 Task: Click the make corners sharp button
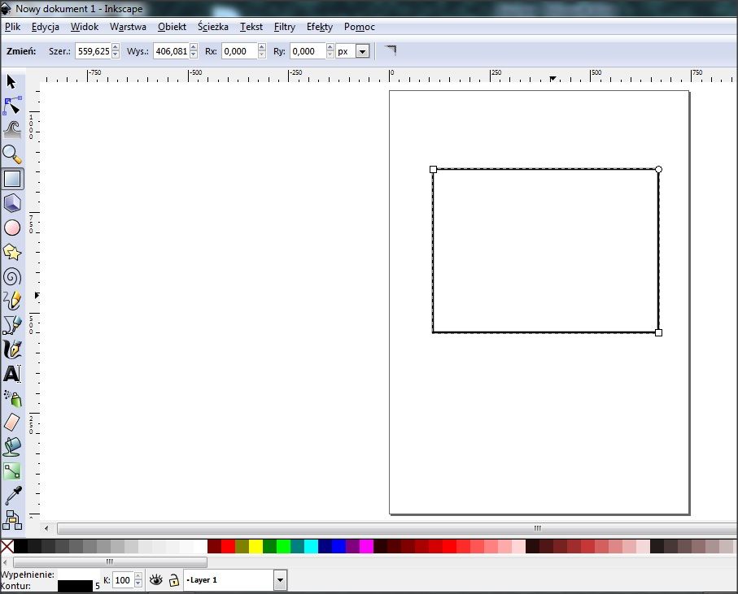[391, 50]
